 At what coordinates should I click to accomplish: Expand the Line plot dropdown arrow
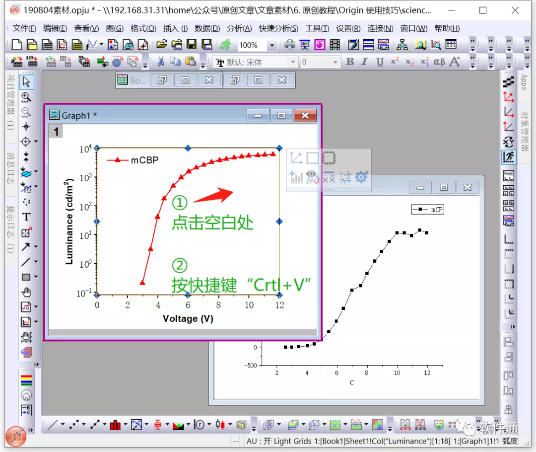[x=63, y=425]
